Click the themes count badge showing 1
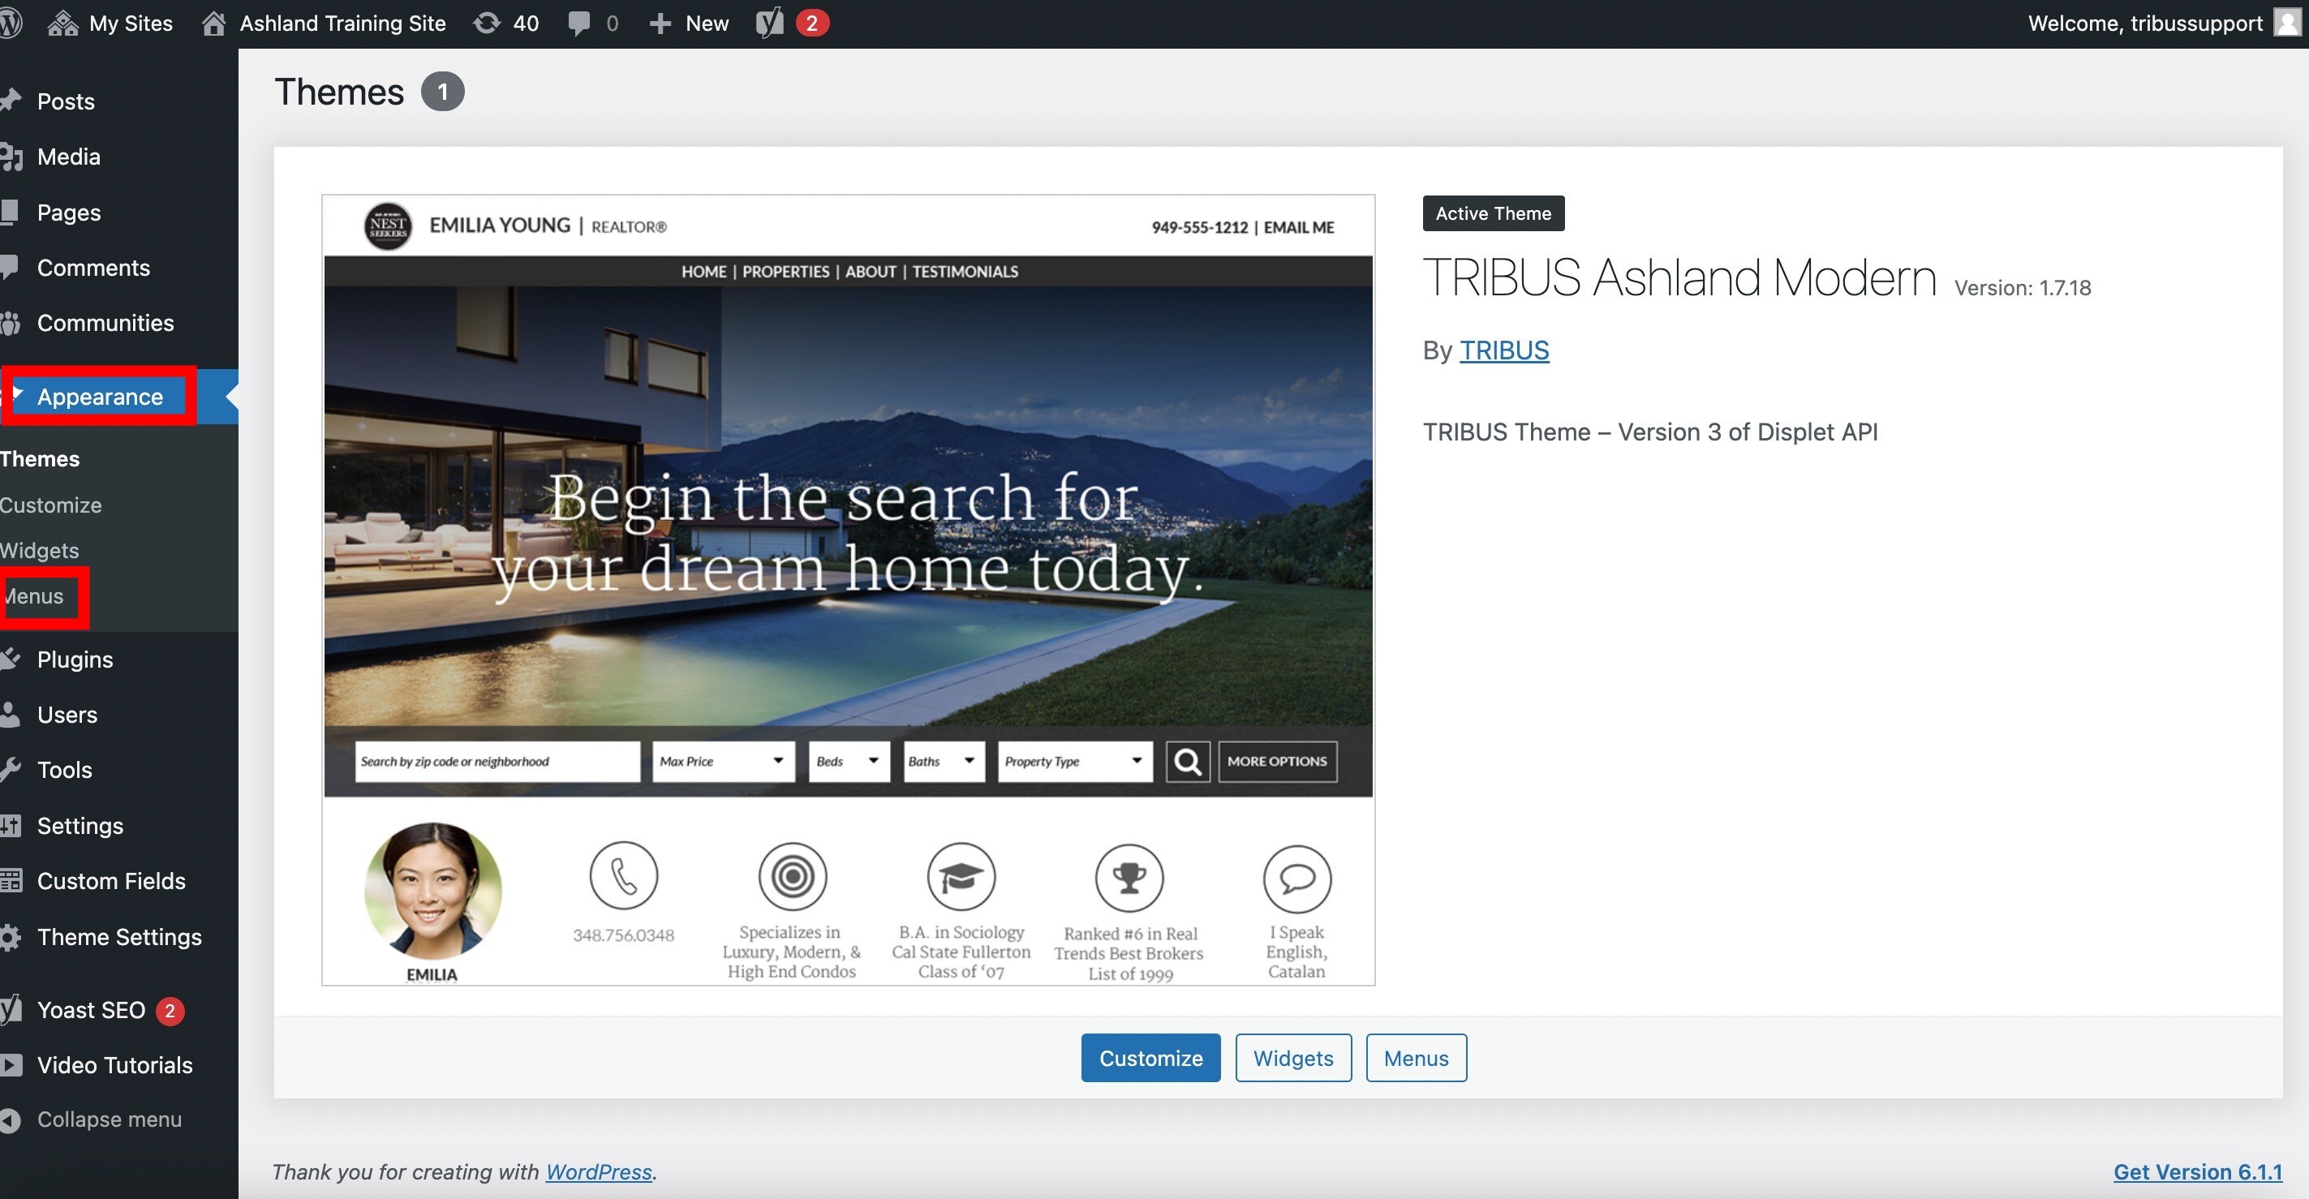 [x=443, y=92]
